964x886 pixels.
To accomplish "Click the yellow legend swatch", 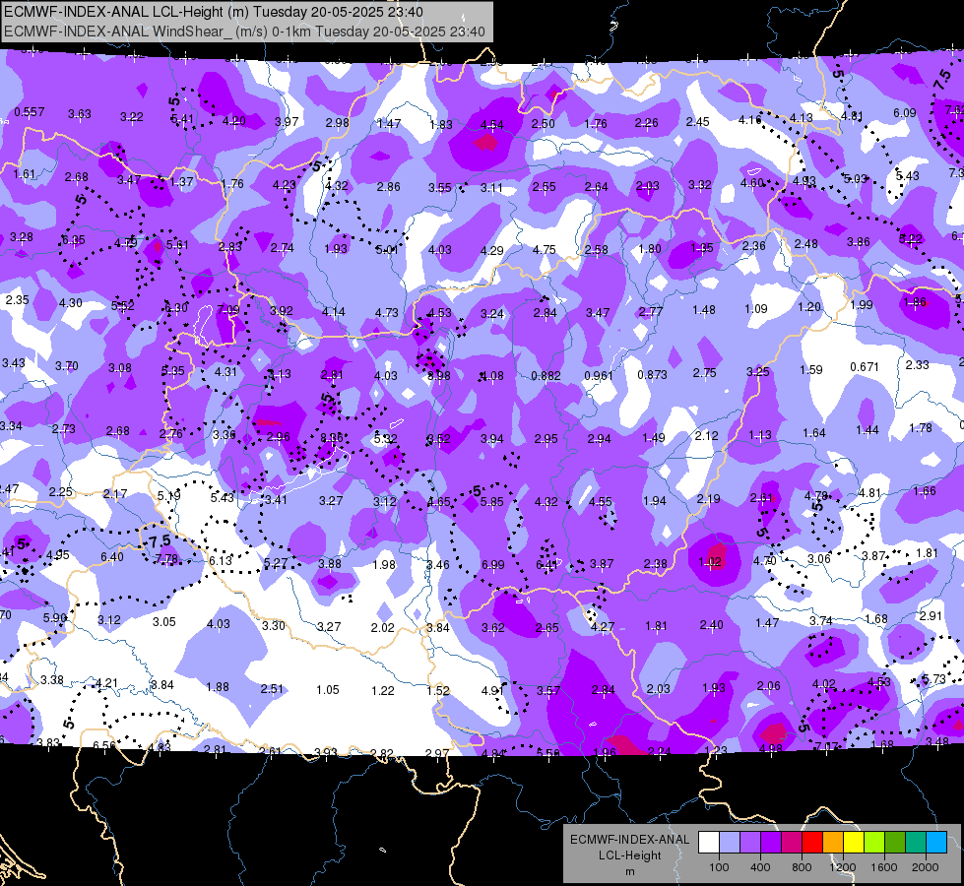I will click(x=854, y=843).
